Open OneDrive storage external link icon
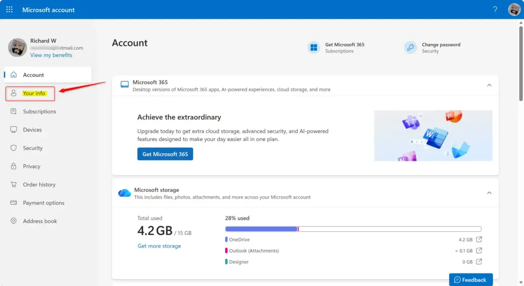The image size is (524, 286). coord(479,240)
